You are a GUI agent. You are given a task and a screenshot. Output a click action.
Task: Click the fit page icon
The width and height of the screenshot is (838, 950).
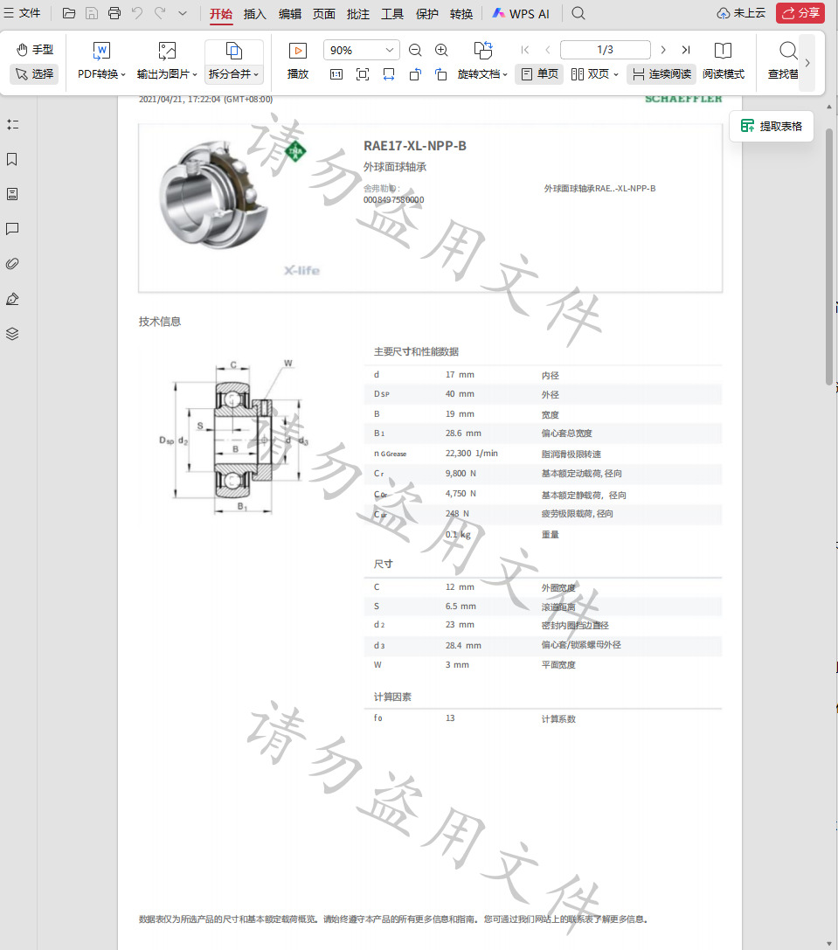point(363,74)
